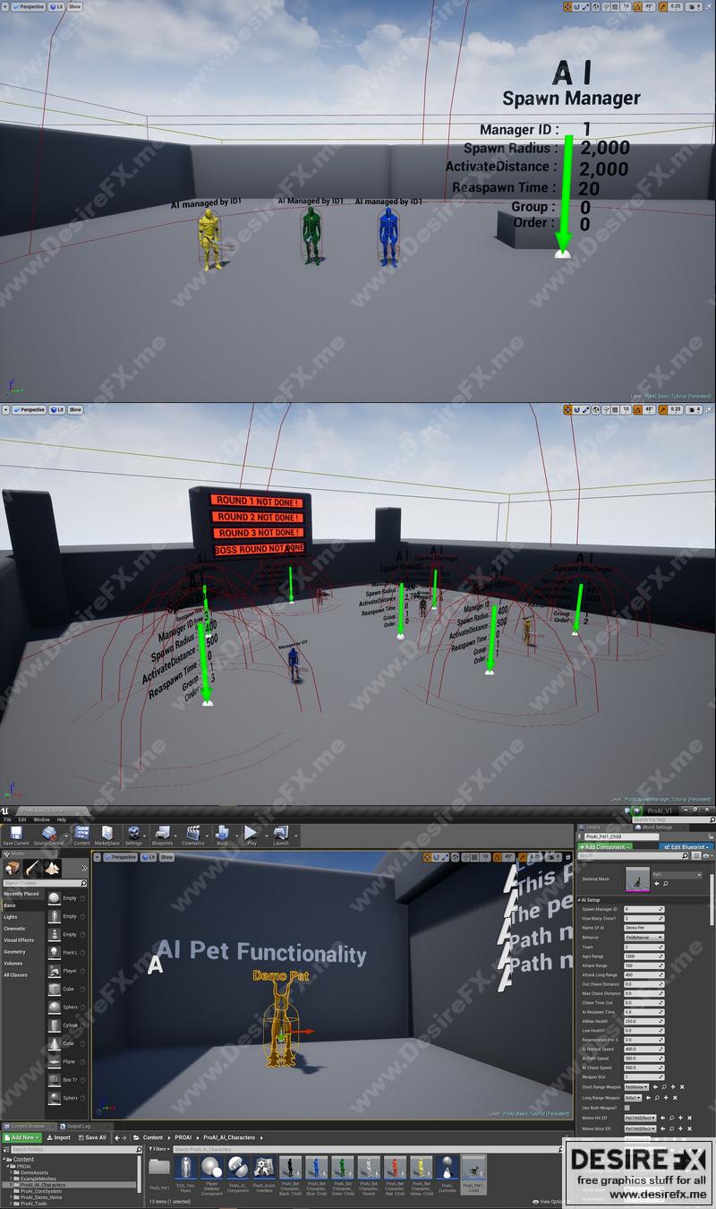716x1209 pixels.
Task: Open Help menu
Action: pyautogui.click(x=62, y=819)
